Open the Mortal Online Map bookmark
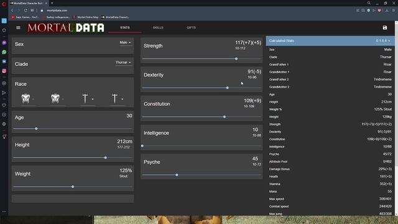398x224 pixels. 86,17
